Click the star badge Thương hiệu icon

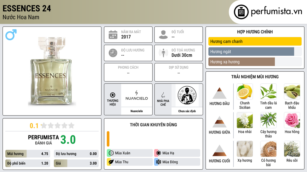coord(113,95)
